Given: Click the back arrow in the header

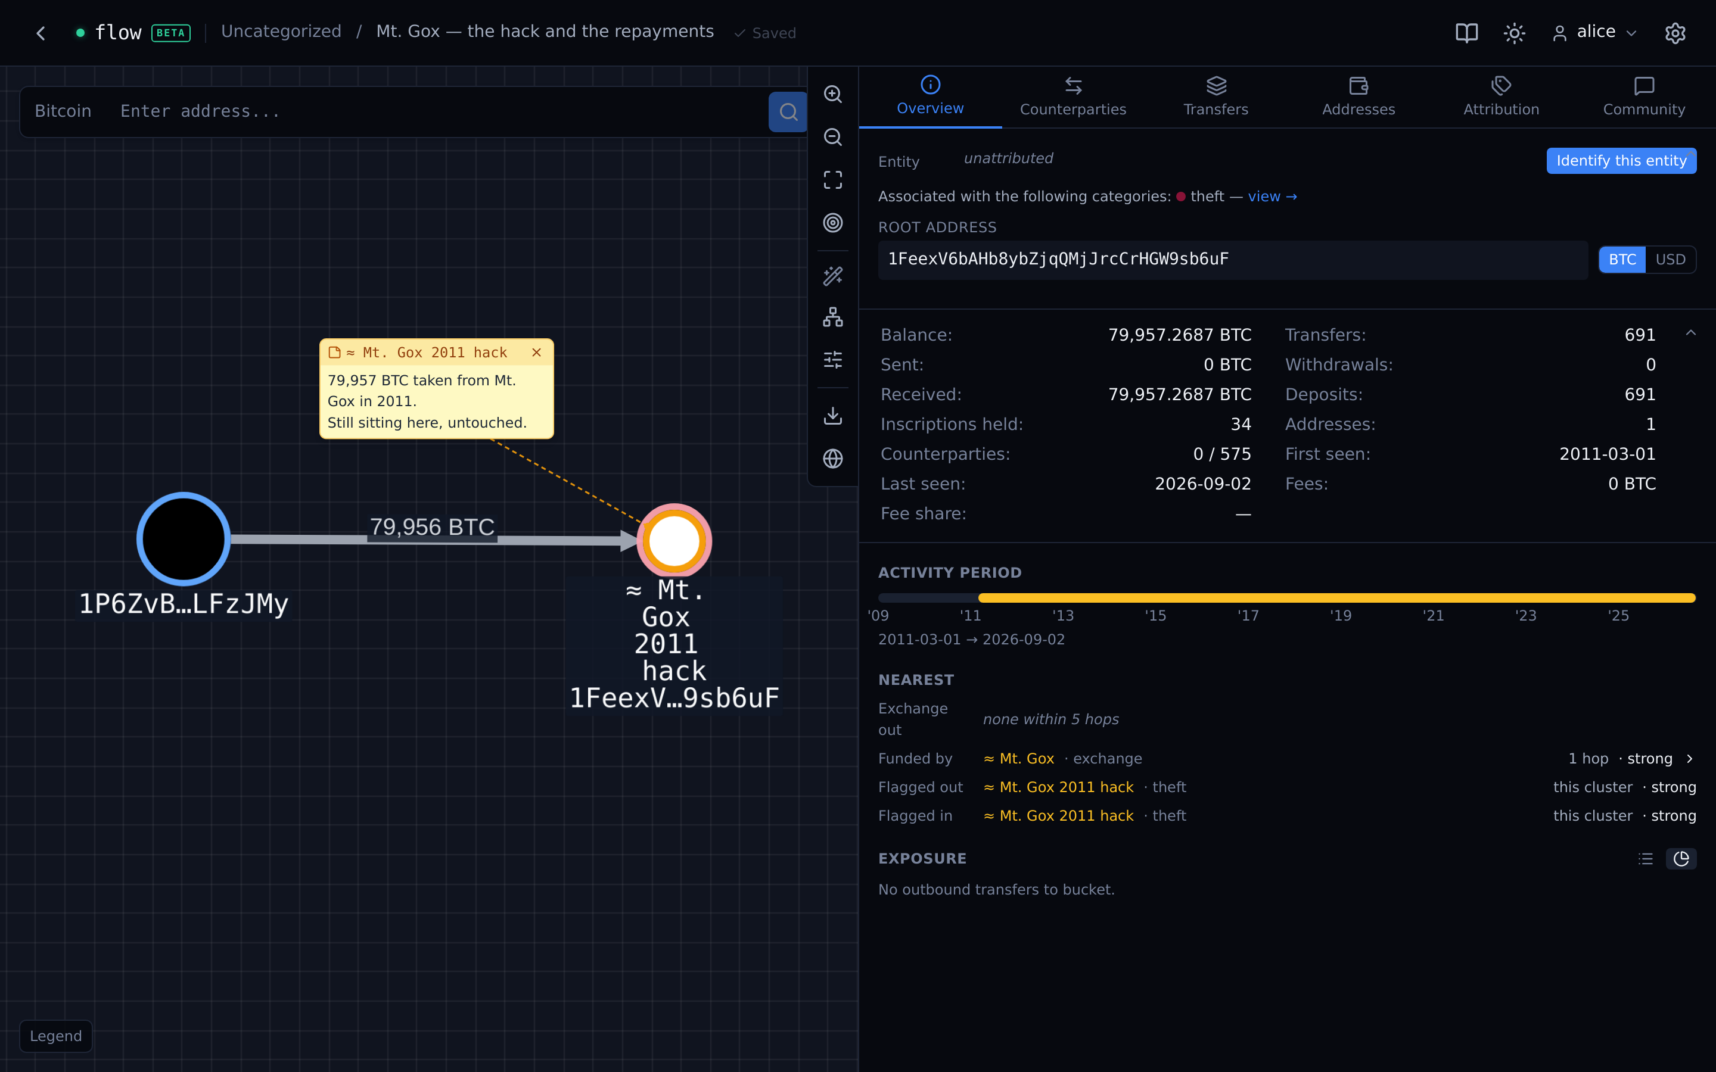Looking at the screenshot, I should (41, 33).
